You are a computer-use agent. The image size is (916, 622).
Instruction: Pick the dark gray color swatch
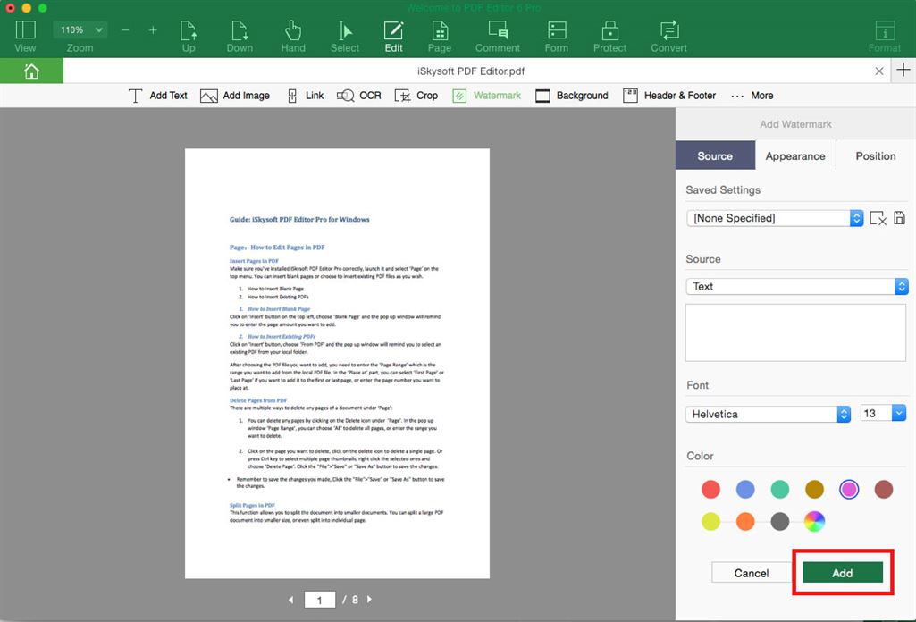pyautogui.click(x=780, y=522)
